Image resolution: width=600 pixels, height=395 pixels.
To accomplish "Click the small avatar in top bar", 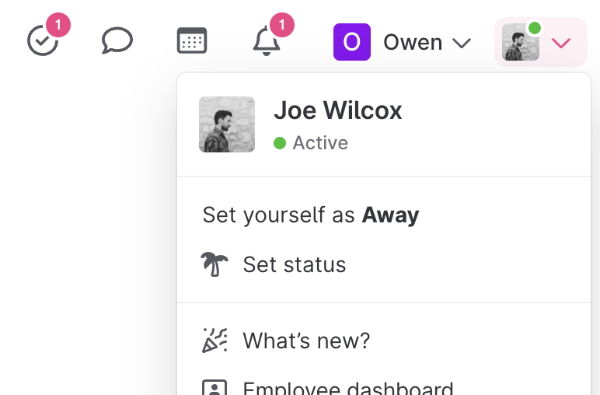I will click(521, 42).
